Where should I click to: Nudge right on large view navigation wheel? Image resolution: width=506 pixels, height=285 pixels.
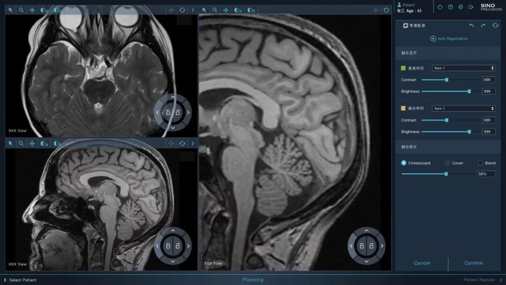[x=382, y=246]
